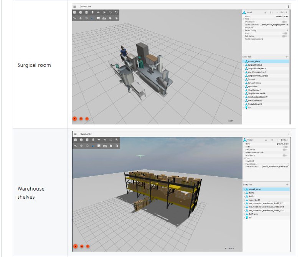Add point light in Surgical room toolbar
Screen dimensions: 307x257
pyautogui.click(x=104, y=12)
